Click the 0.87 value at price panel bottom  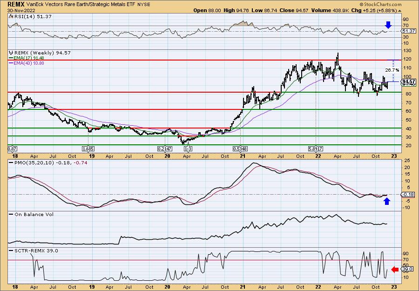click(x=11, y=149)
